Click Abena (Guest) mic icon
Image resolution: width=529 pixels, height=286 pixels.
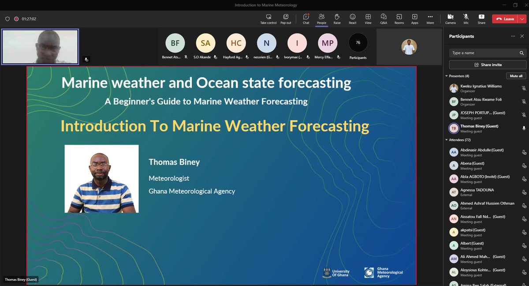click(x=524, y=166)
